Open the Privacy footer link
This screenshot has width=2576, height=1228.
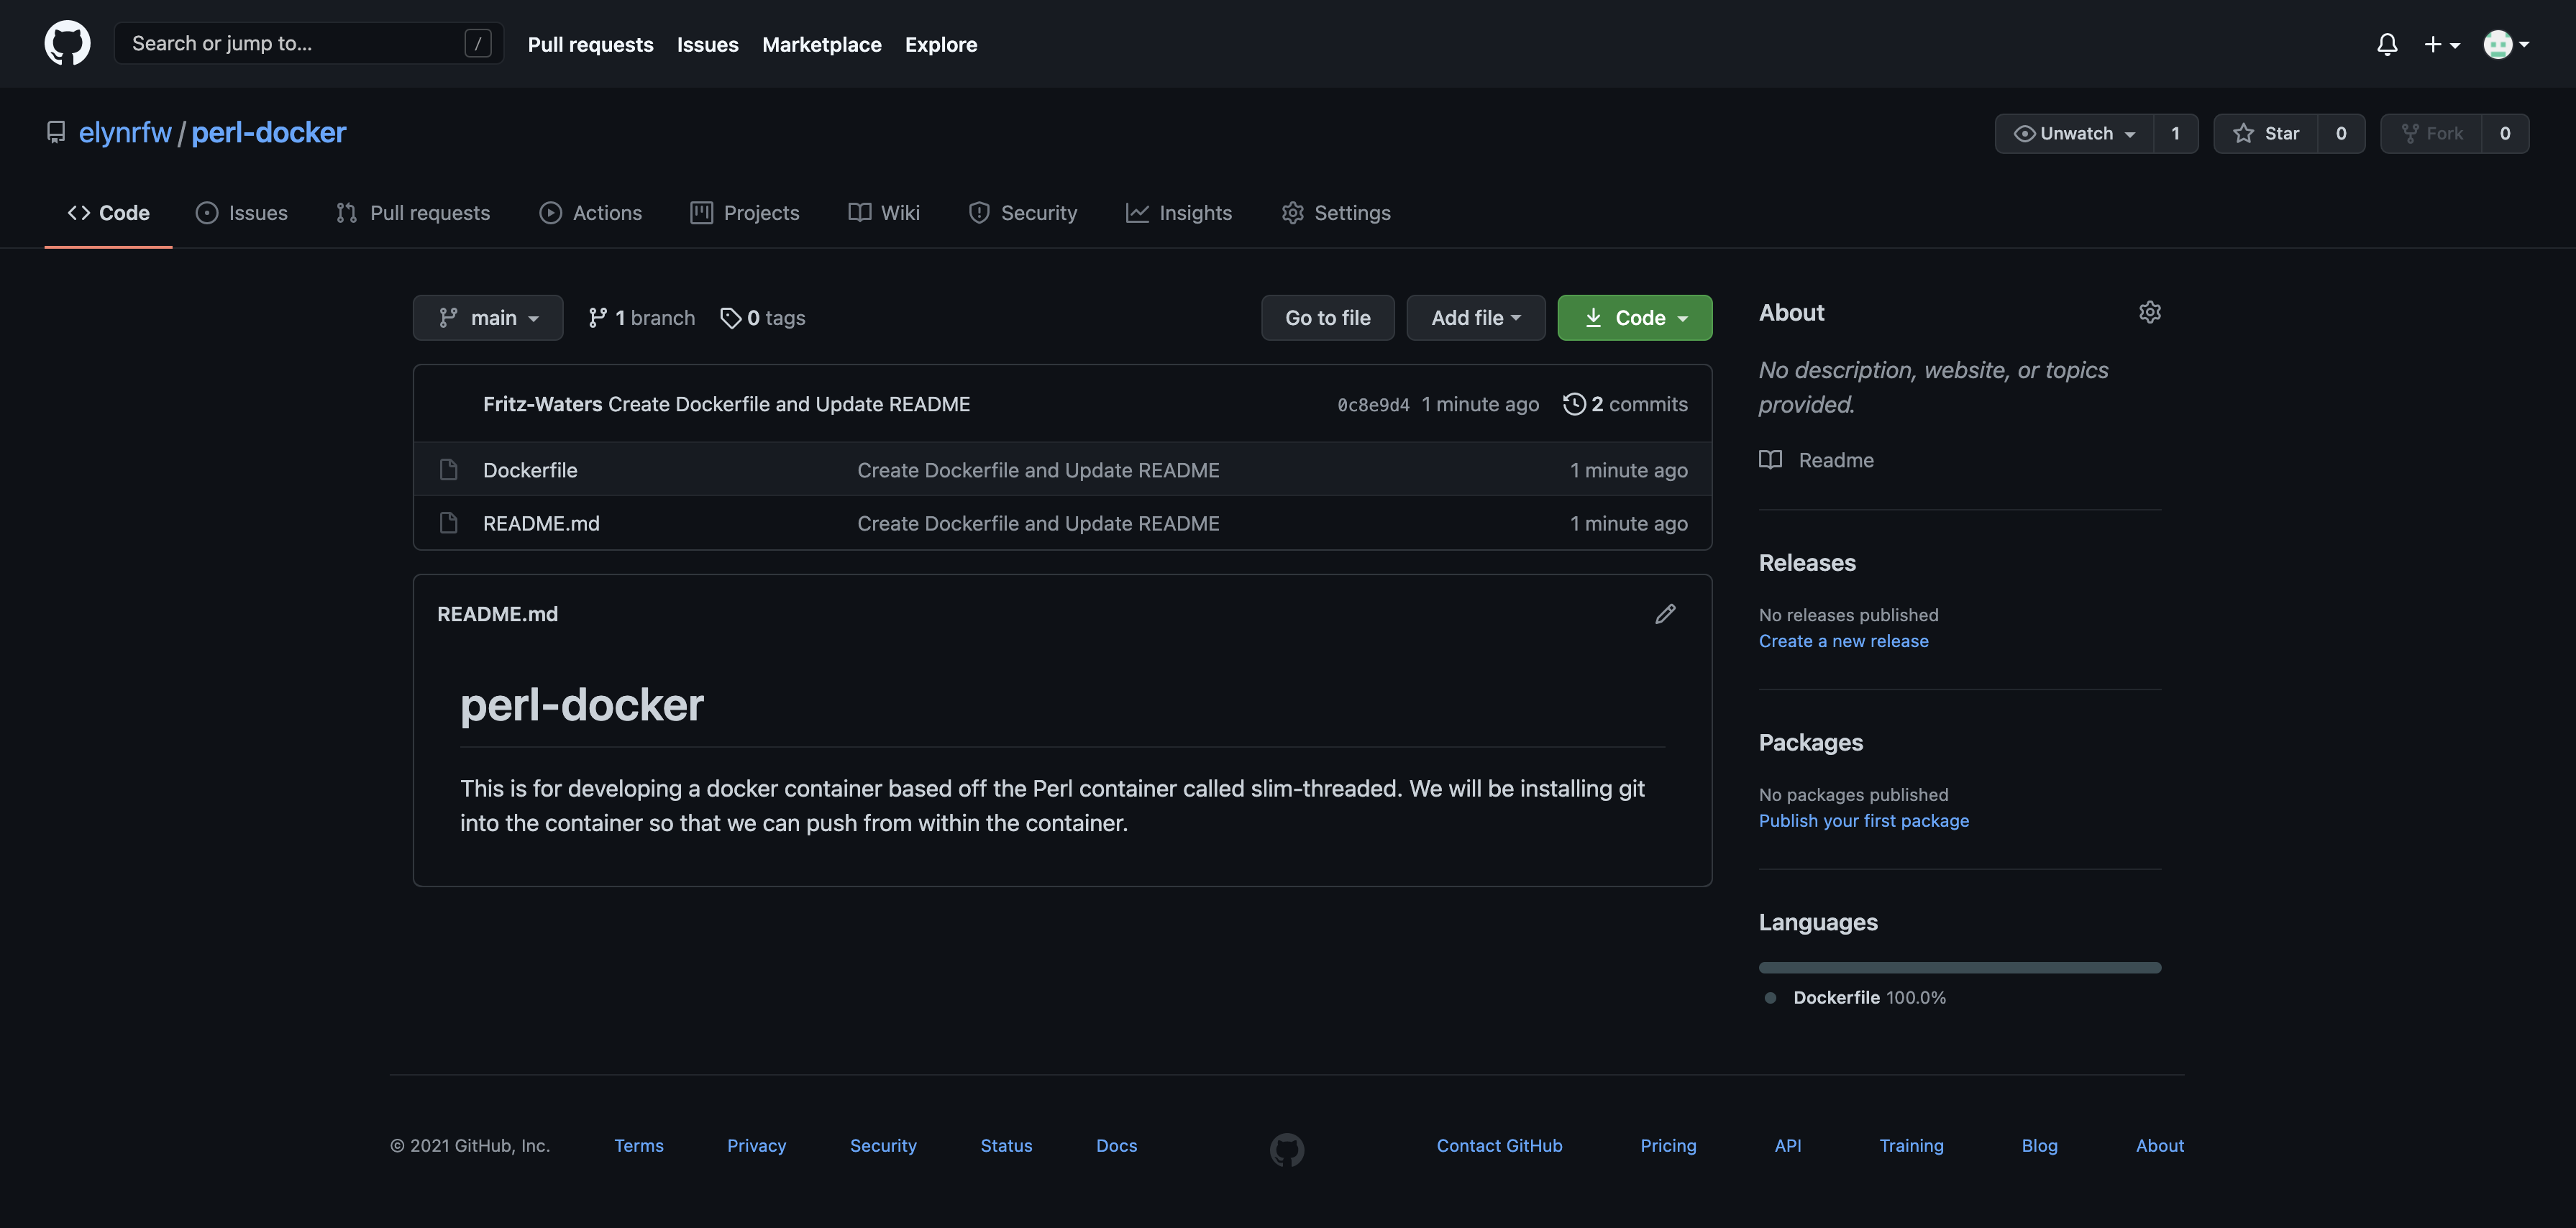coord(756,1146)
